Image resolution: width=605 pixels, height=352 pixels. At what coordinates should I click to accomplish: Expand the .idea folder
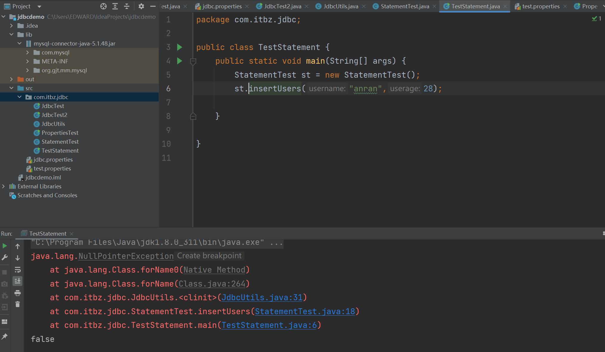[x=11, y=26]
